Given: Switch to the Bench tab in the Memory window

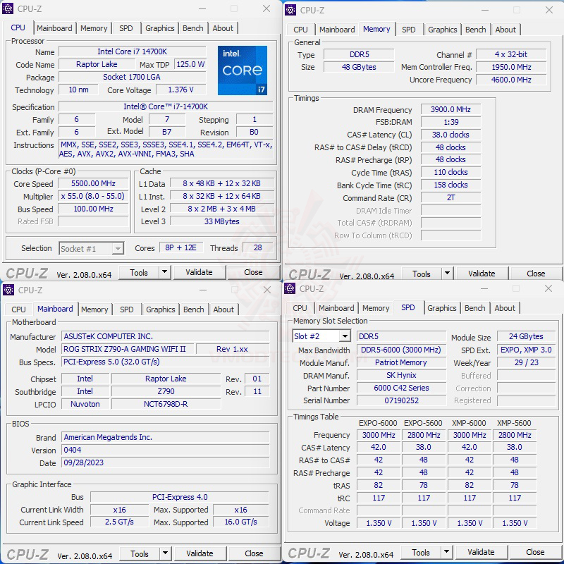Looking at the screenshot, I should [x=476, y=30].
